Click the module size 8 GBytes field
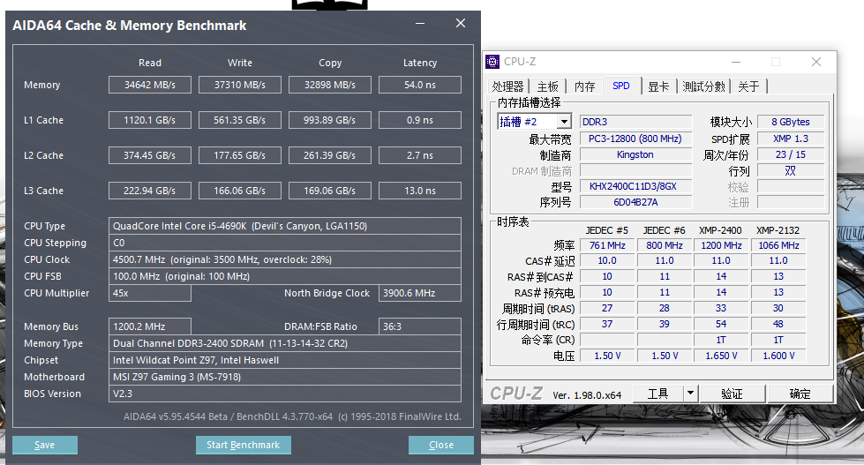The height and width of the screenshot is (465, 864). pyautogui.click(x=791, y=122)
